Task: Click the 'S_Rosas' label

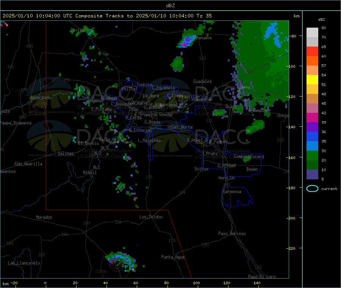Action: coord(152,122)
